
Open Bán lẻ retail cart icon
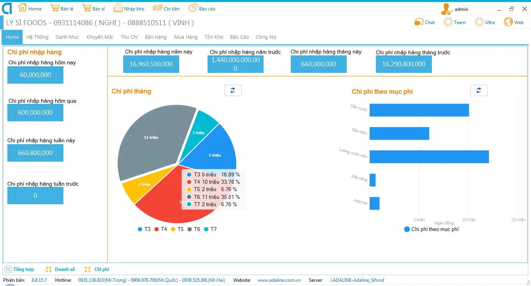coord(55,8)
